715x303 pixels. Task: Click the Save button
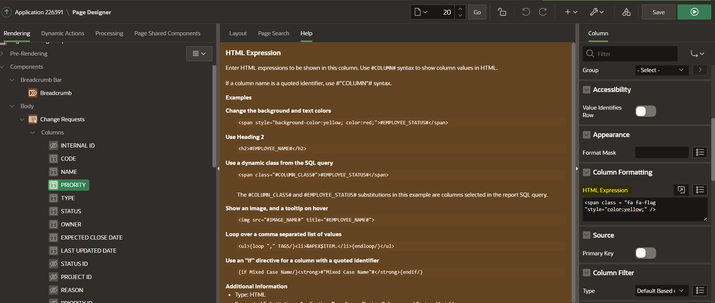tap(658, 12)
